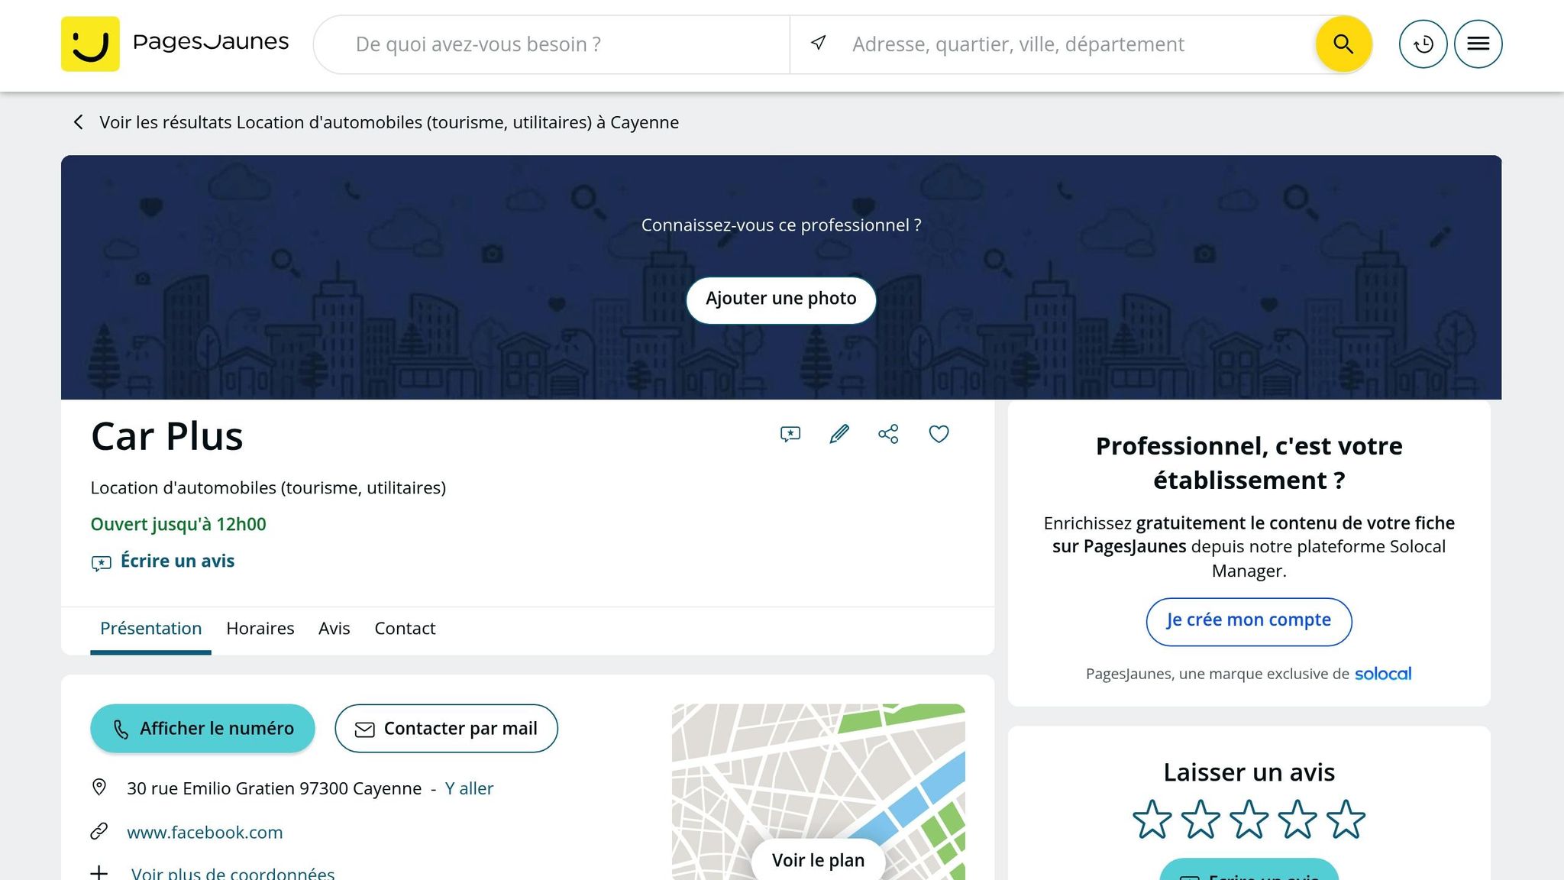Click the pencil edit icon
This screenshot has width=1564, height=880.
pos(839,434)
